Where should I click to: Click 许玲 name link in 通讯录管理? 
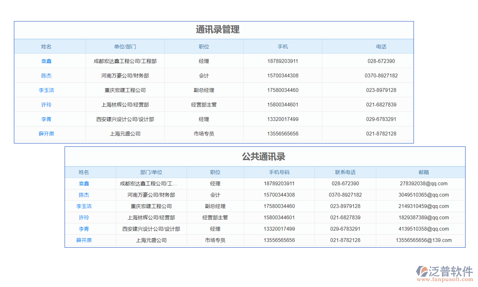pos(46,104)
